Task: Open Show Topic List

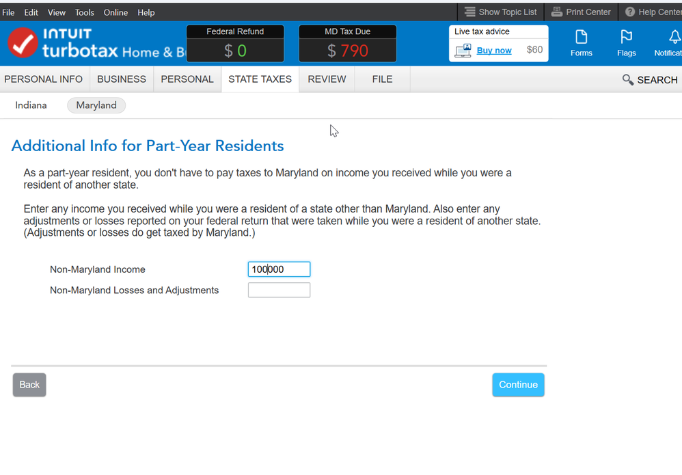Action: point(500,12)
